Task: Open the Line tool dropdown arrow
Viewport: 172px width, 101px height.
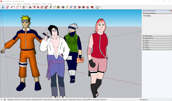Action: [14, 7]
